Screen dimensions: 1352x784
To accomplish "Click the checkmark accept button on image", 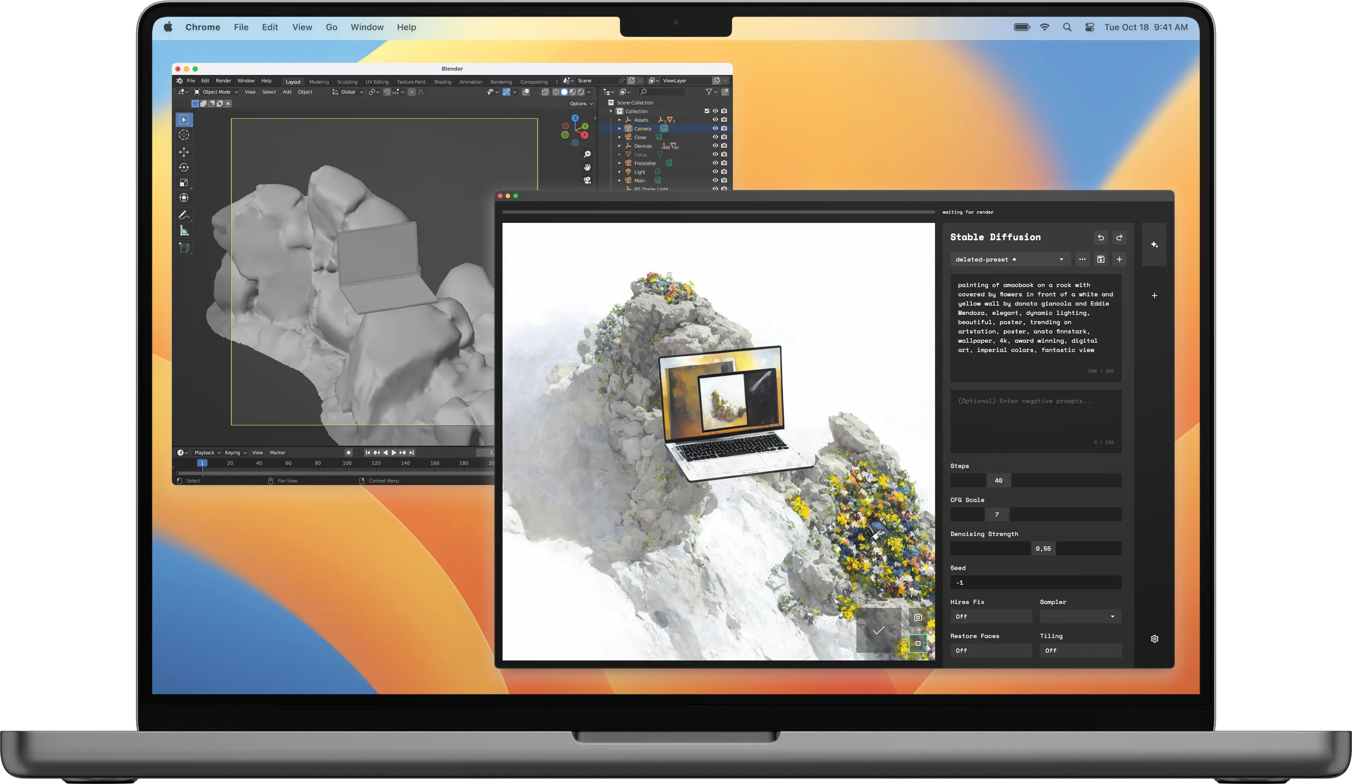I will tap(878, 631).
